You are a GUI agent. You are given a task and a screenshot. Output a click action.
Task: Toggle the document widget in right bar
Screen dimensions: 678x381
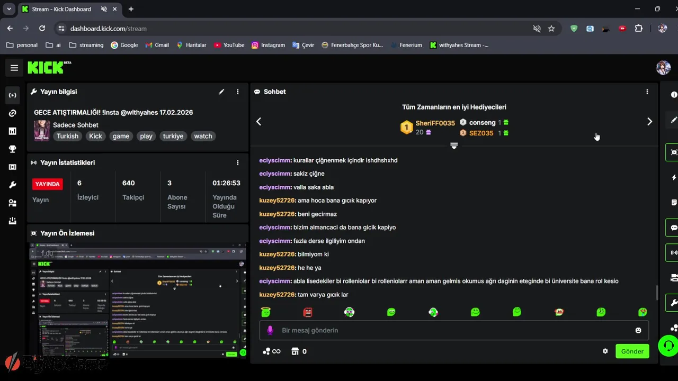tap(674, 203)
